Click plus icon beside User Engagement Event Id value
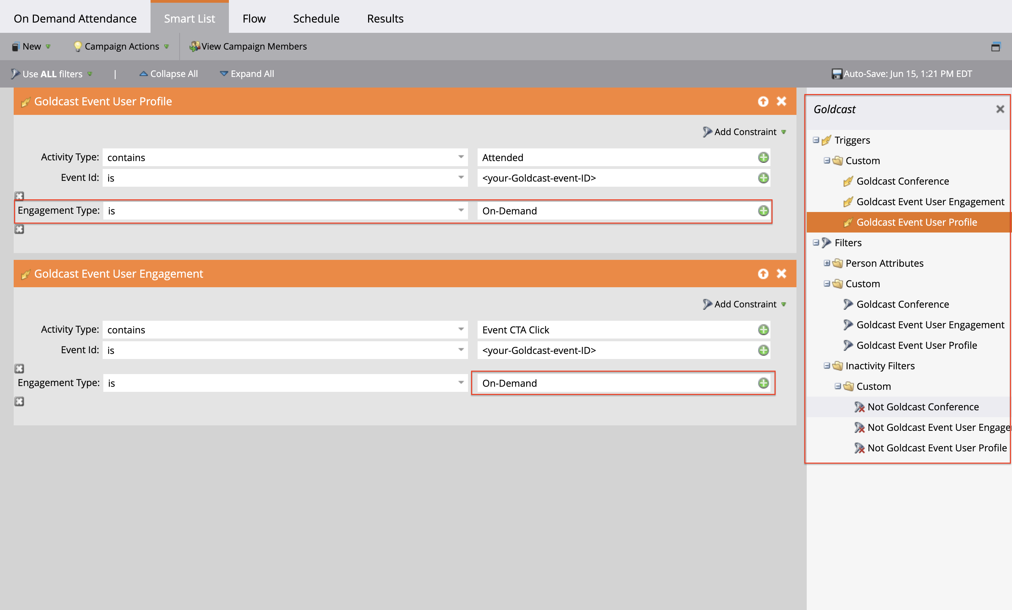 (763, 350)
